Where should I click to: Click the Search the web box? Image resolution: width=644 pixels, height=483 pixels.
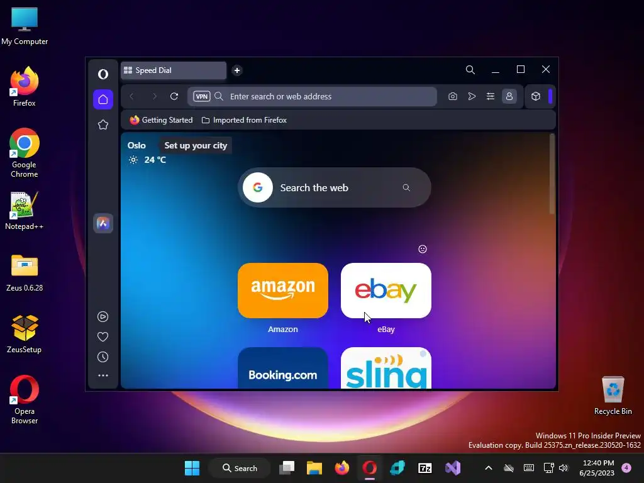click(335, 187)
